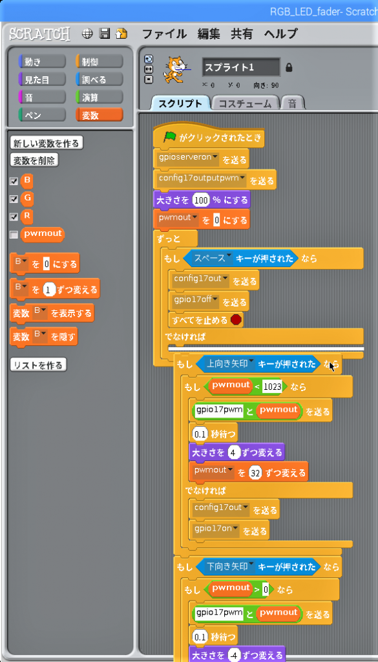378x662 pixels.
Task: Click the lock icon beside sprite name
Action: [289, 67]
